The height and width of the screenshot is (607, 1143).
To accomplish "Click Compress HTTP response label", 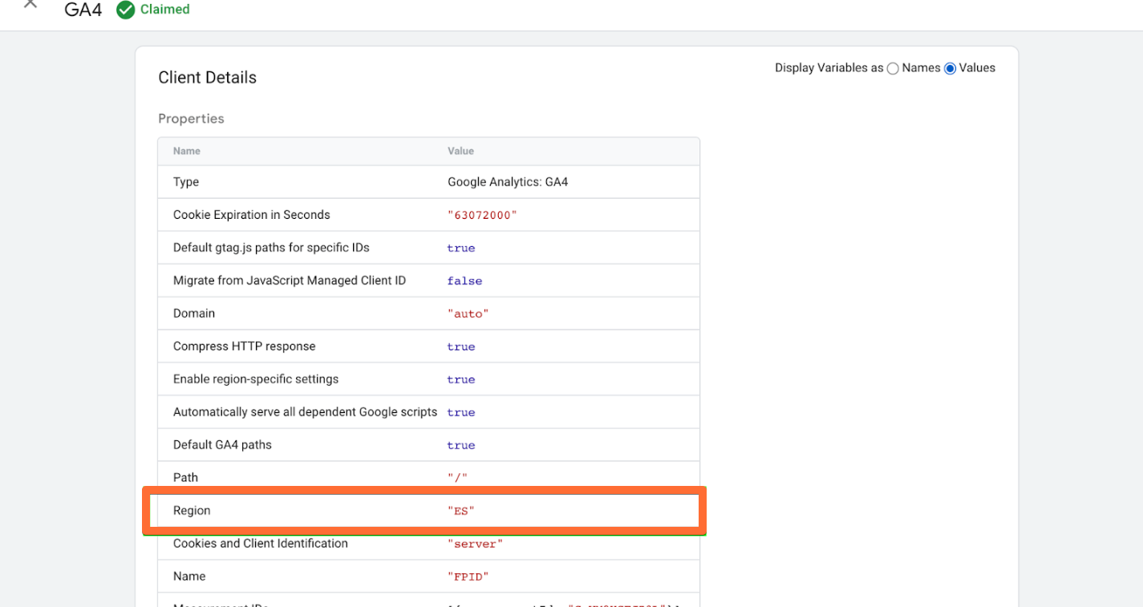I will [x=245, y=346].
